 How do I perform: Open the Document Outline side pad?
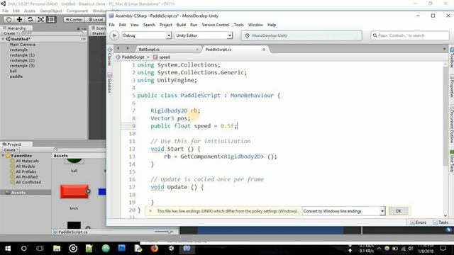[x=451, y=125]
